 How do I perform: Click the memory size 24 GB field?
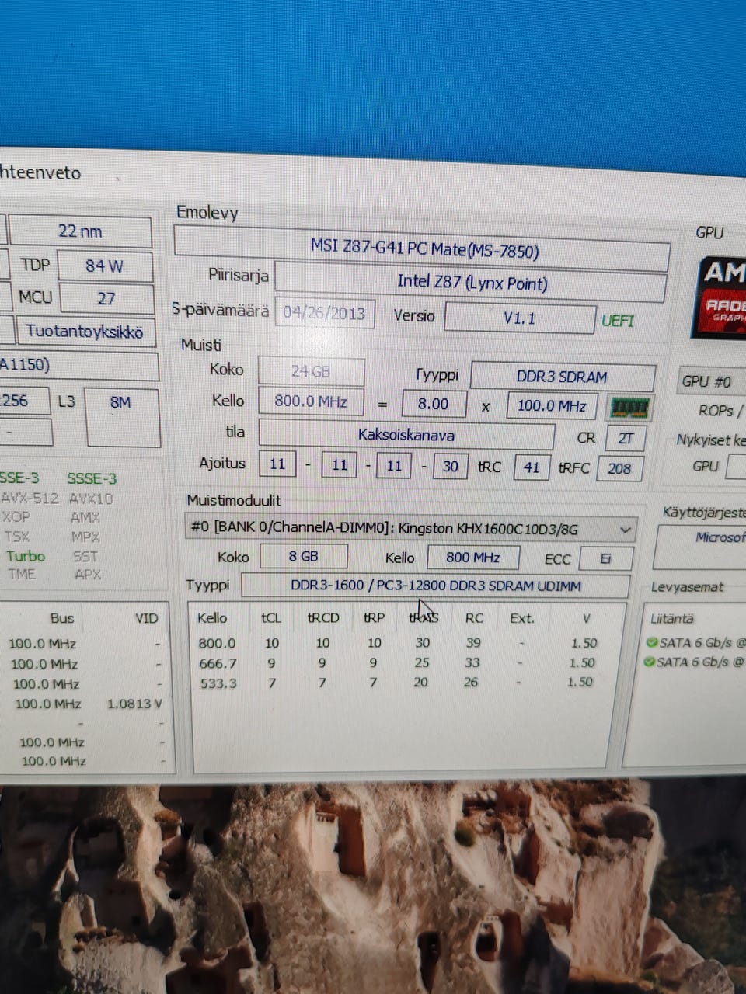(x=311, y=371)
